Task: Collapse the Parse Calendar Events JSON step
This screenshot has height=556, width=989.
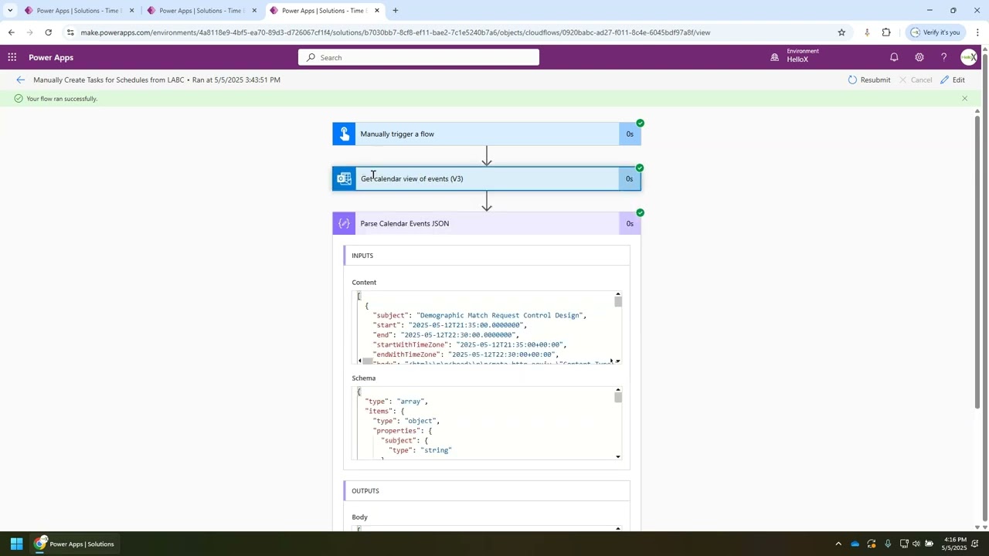Action: 487,223
